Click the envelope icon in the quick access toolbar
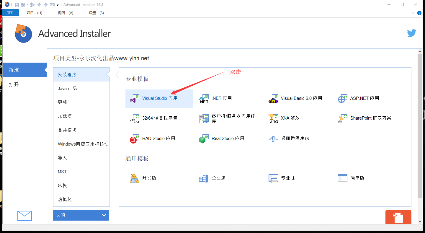Viewport: 425px width, 233px height. [52, 5]
